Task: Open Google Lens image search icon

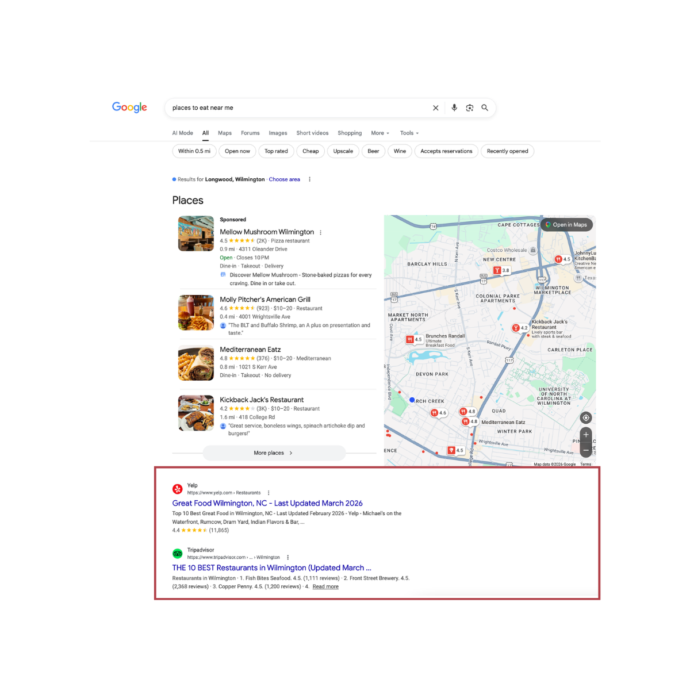Action: click(470, 108)
